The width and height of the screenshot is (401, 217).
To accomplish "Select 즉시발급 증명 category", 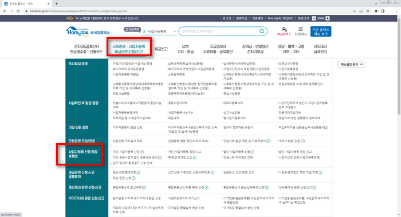I will click(x=78, y=64).
